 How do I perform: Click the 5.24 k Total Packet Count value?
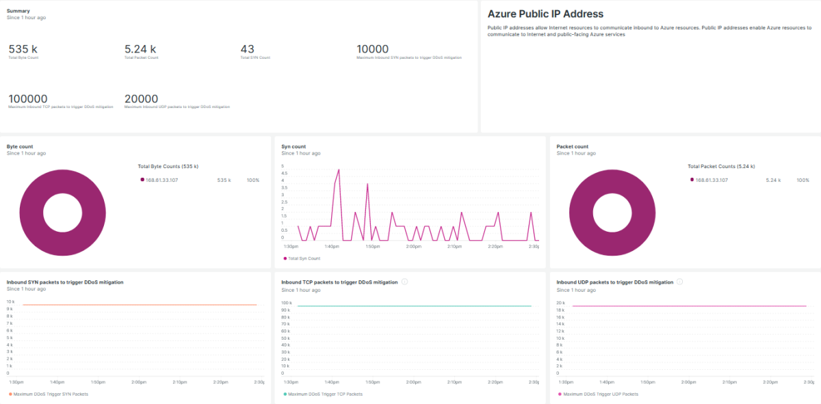pyautogui.click(x=140, y=49)
